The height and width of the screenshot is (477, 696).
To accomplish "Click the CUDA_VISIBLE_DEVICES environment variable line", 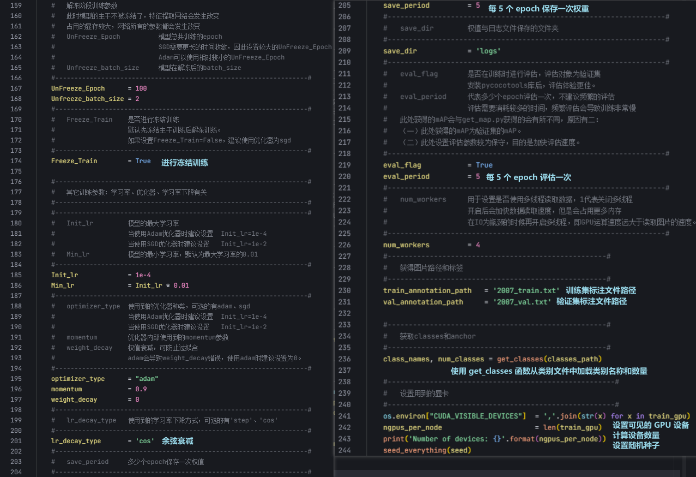I will click(x=476, y=415).
